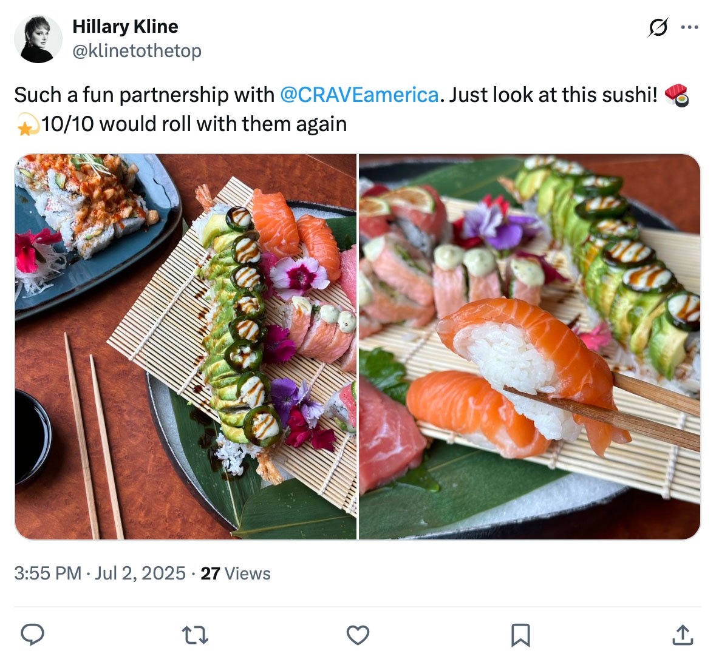
Task: Open @CRAVEamerica's profile link
Action: tap(359, 95)
